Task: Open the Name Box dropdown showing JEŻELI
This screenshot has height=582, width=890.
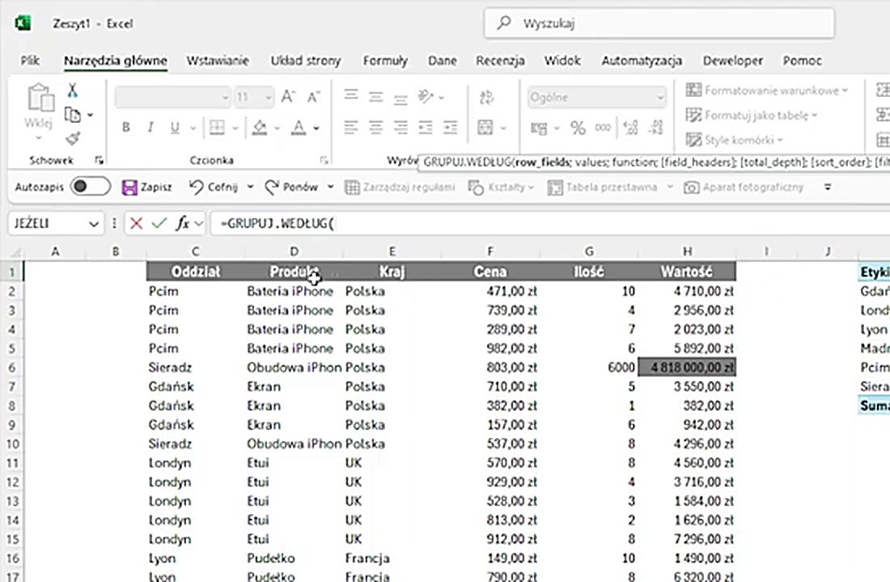Action: click(95, 223)
